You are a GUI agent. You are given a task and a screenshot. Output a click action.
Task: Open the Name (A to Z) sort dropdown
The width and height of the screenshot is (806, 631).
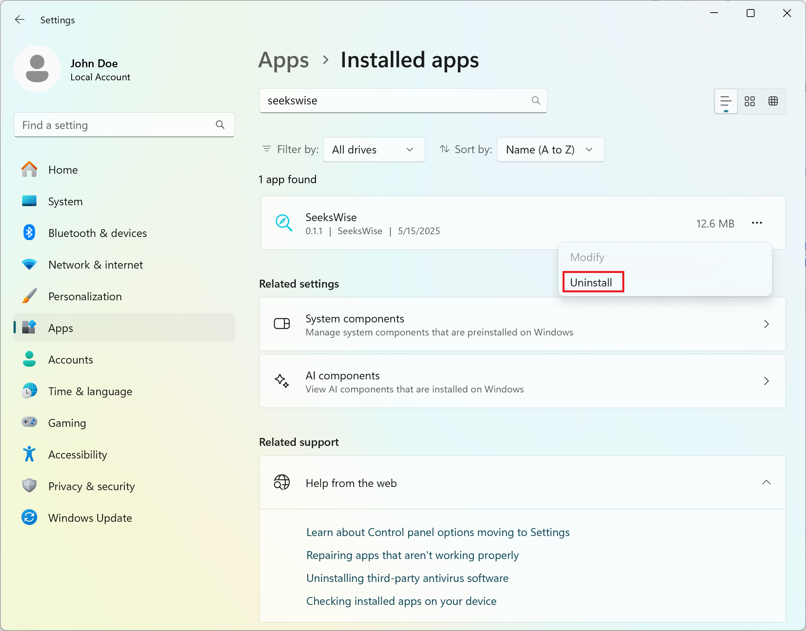(x=550, y=150)
